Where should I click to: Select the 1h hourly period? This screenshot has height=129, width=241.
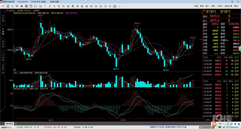[63, 6]
